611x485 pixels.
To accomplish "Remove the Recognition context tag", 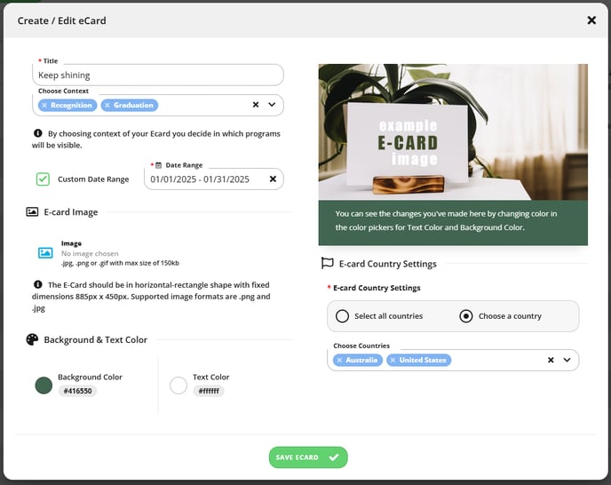I will click(x=44, y=106).
